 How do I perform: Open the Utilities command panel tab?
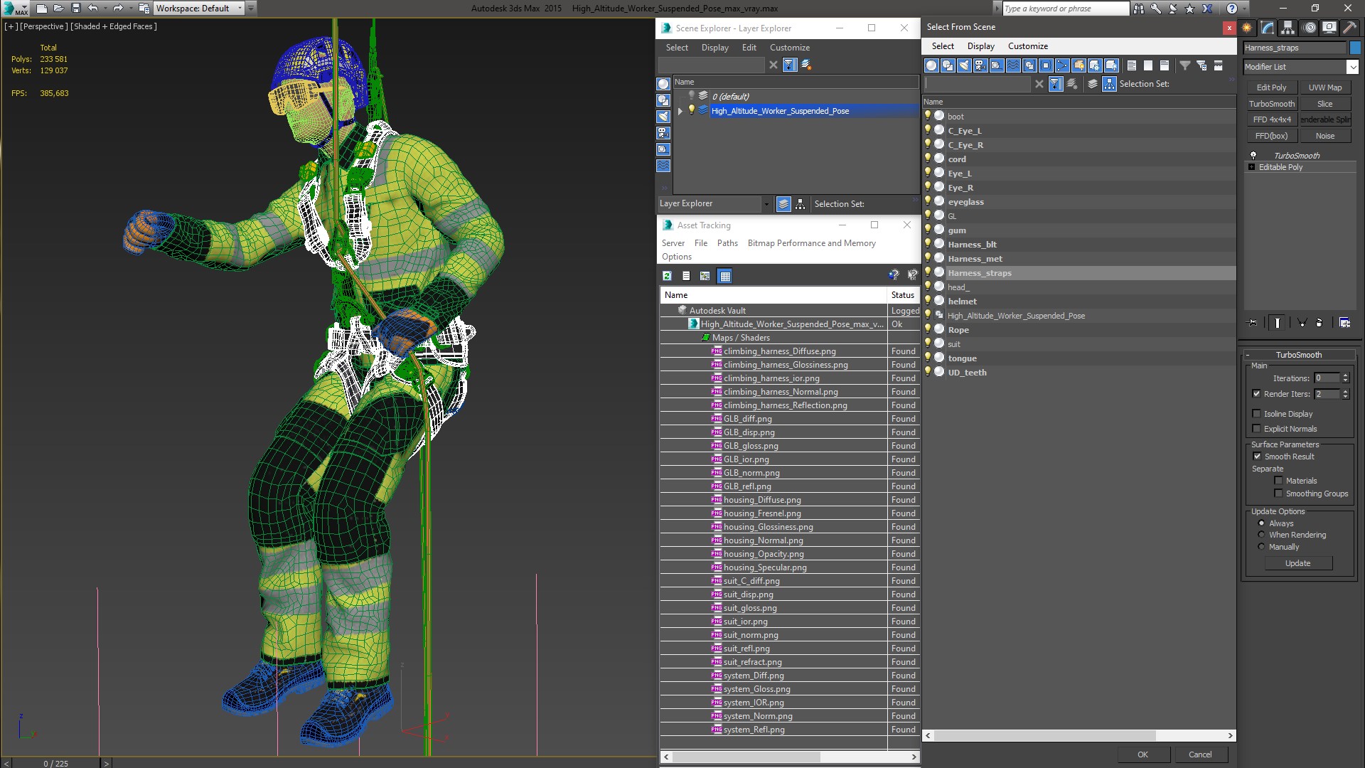(1349, 28)
